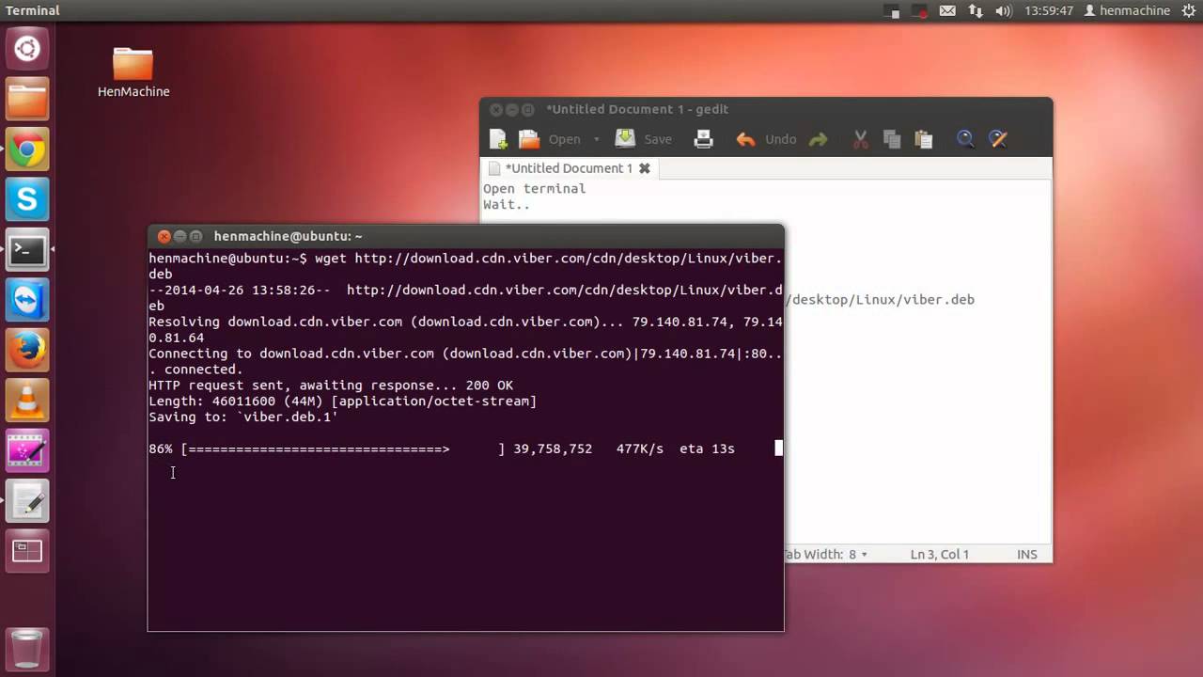
Task: Close the Untitled Document 1 tab
Action: coord(645,168)
